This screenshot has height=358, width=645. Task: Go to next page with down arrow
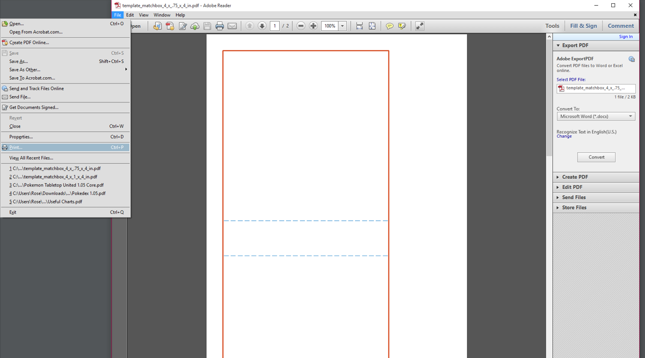click(262, 26)
